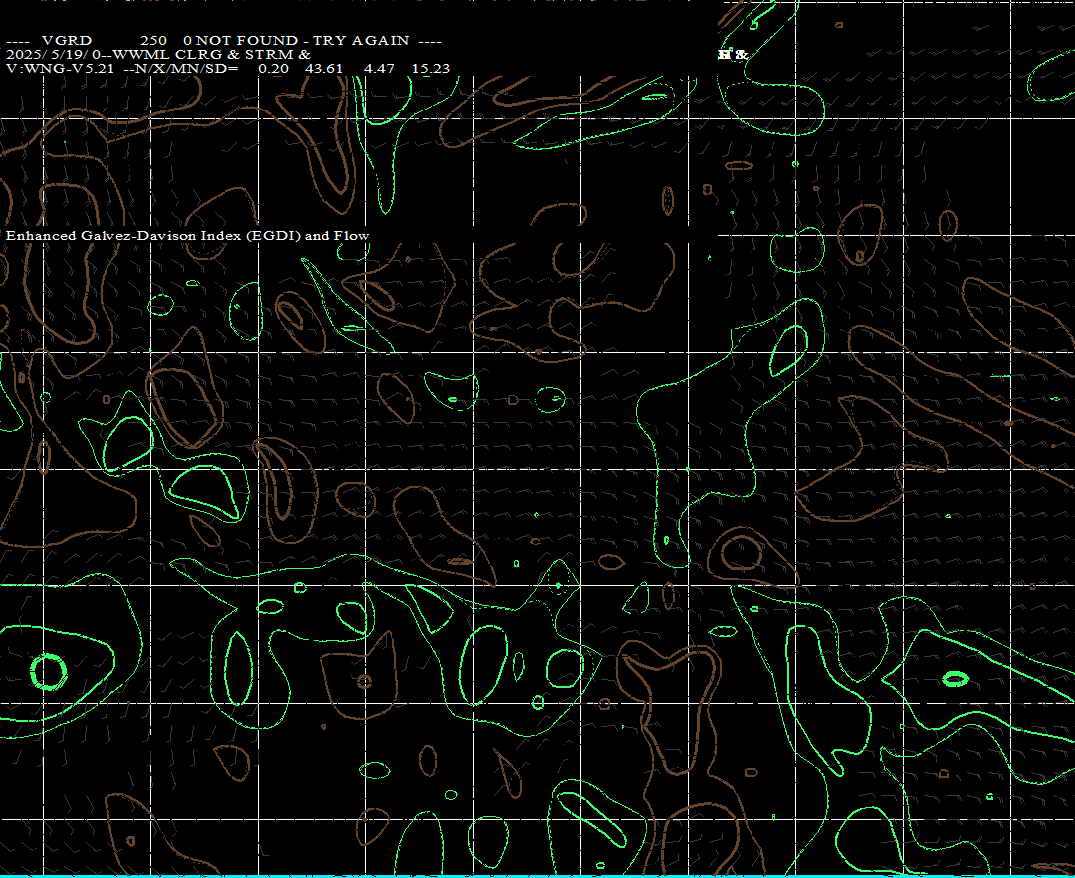Viewport: 1075px width, 878px height.
Task: Click the 'VGRD' field label
Action: [67, 41]
